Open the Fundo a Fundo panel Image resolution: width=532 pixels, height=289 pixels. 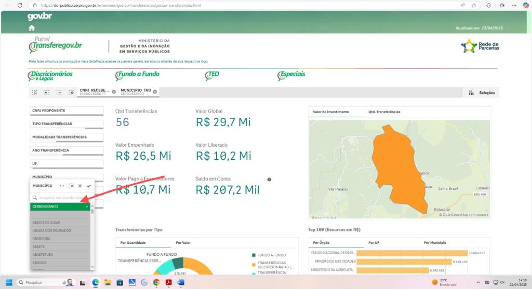137,75
